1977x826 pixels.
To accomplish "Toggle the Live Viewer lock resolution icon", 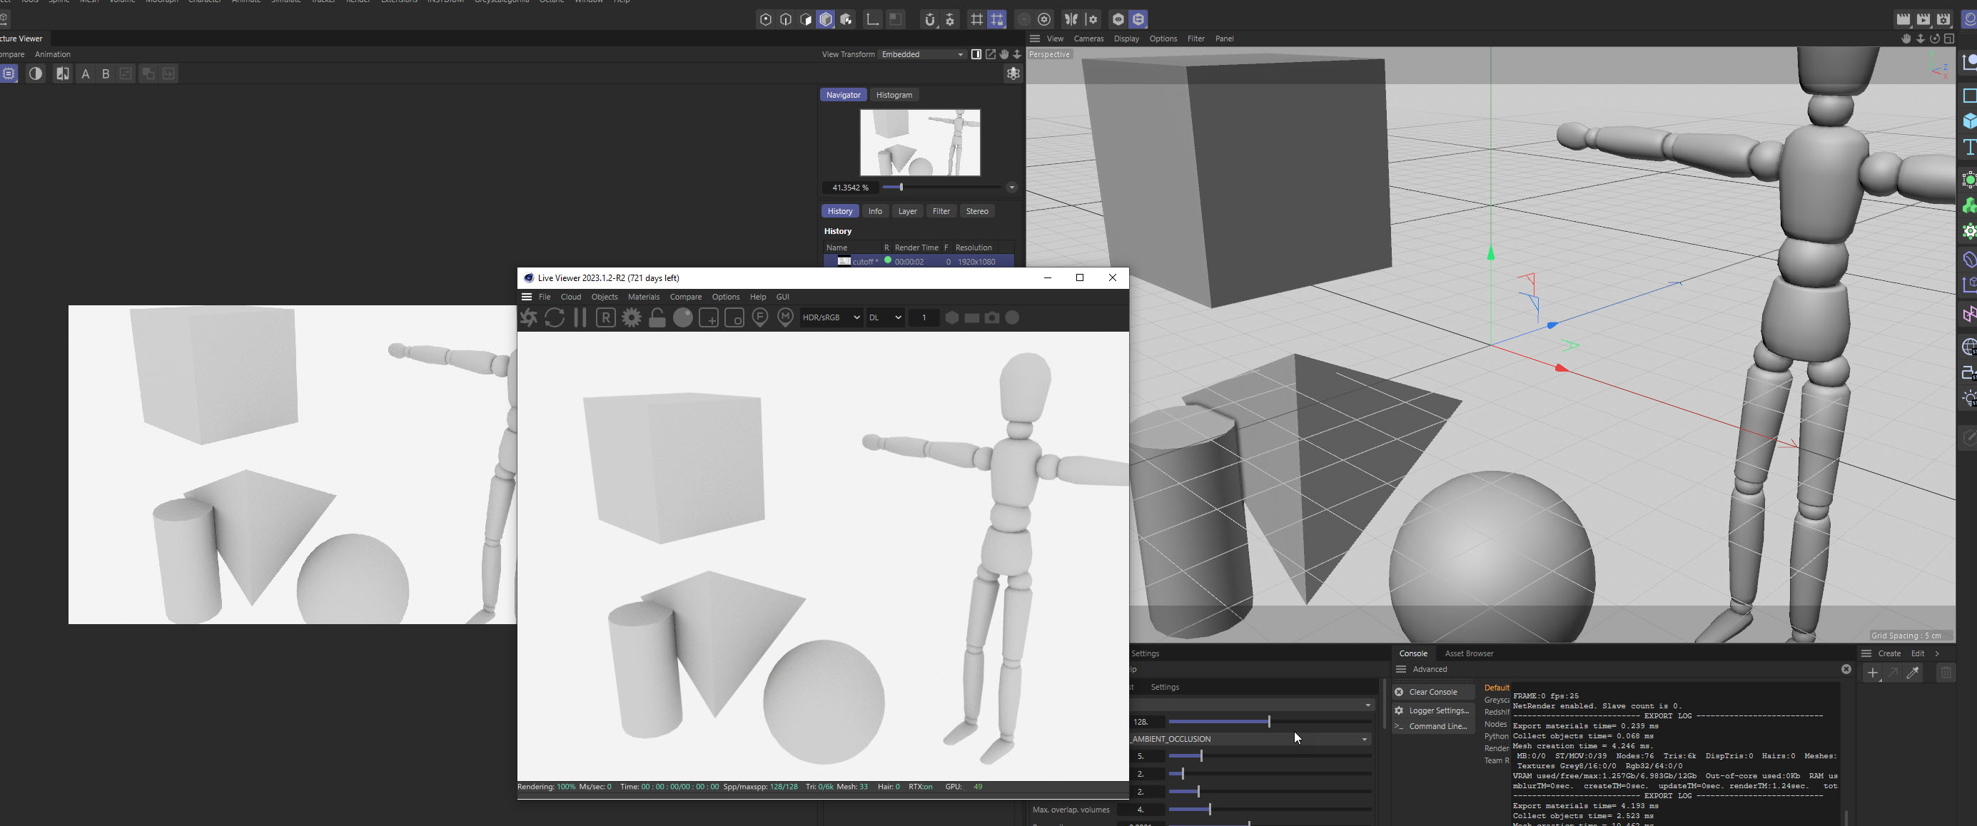I will [657, 317].
